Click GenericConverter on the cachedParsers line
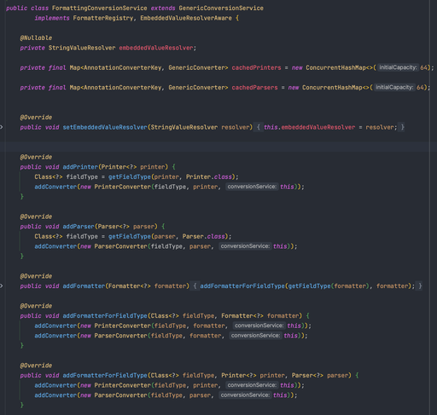 196,88
